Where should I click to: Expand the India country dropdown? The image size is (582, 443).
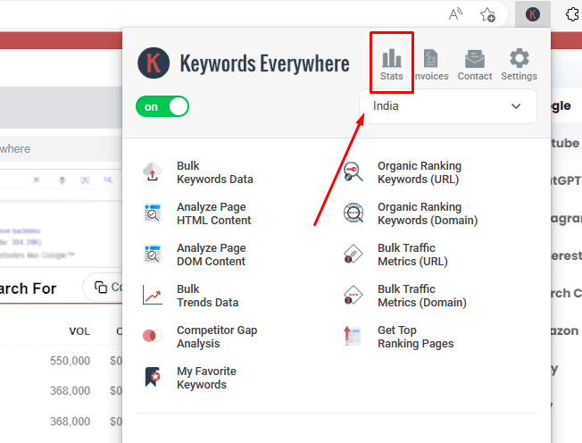point(447,106)
